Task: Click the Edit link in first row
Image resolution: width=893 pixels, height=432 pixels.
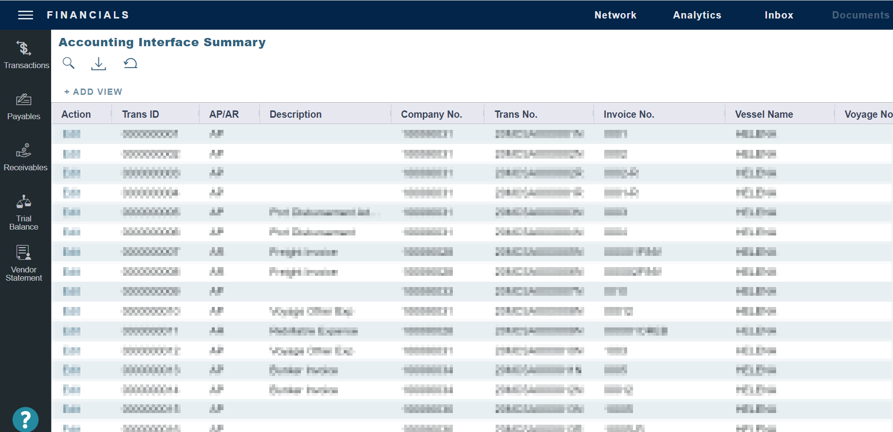Action: pyautogui.click(x=72, y=134)
